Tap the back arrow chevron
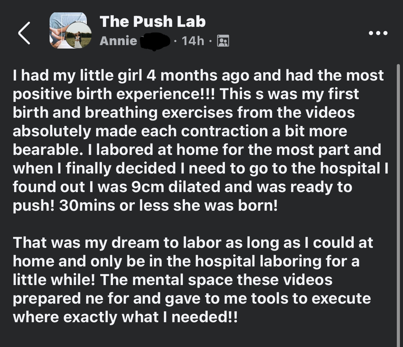Image resolution: width=403 pixels, height=347 pixels. click(24, 33)
